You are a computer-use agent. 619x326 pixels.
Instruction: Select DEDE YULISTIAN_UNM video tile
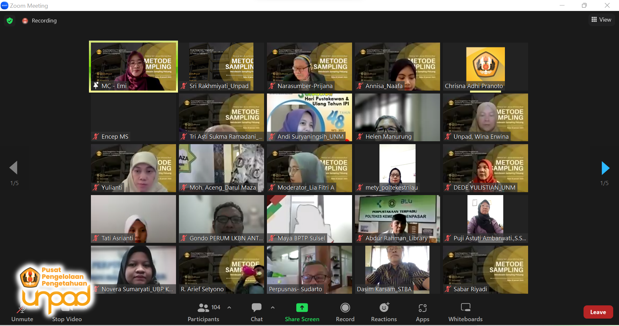coord(486,168)
